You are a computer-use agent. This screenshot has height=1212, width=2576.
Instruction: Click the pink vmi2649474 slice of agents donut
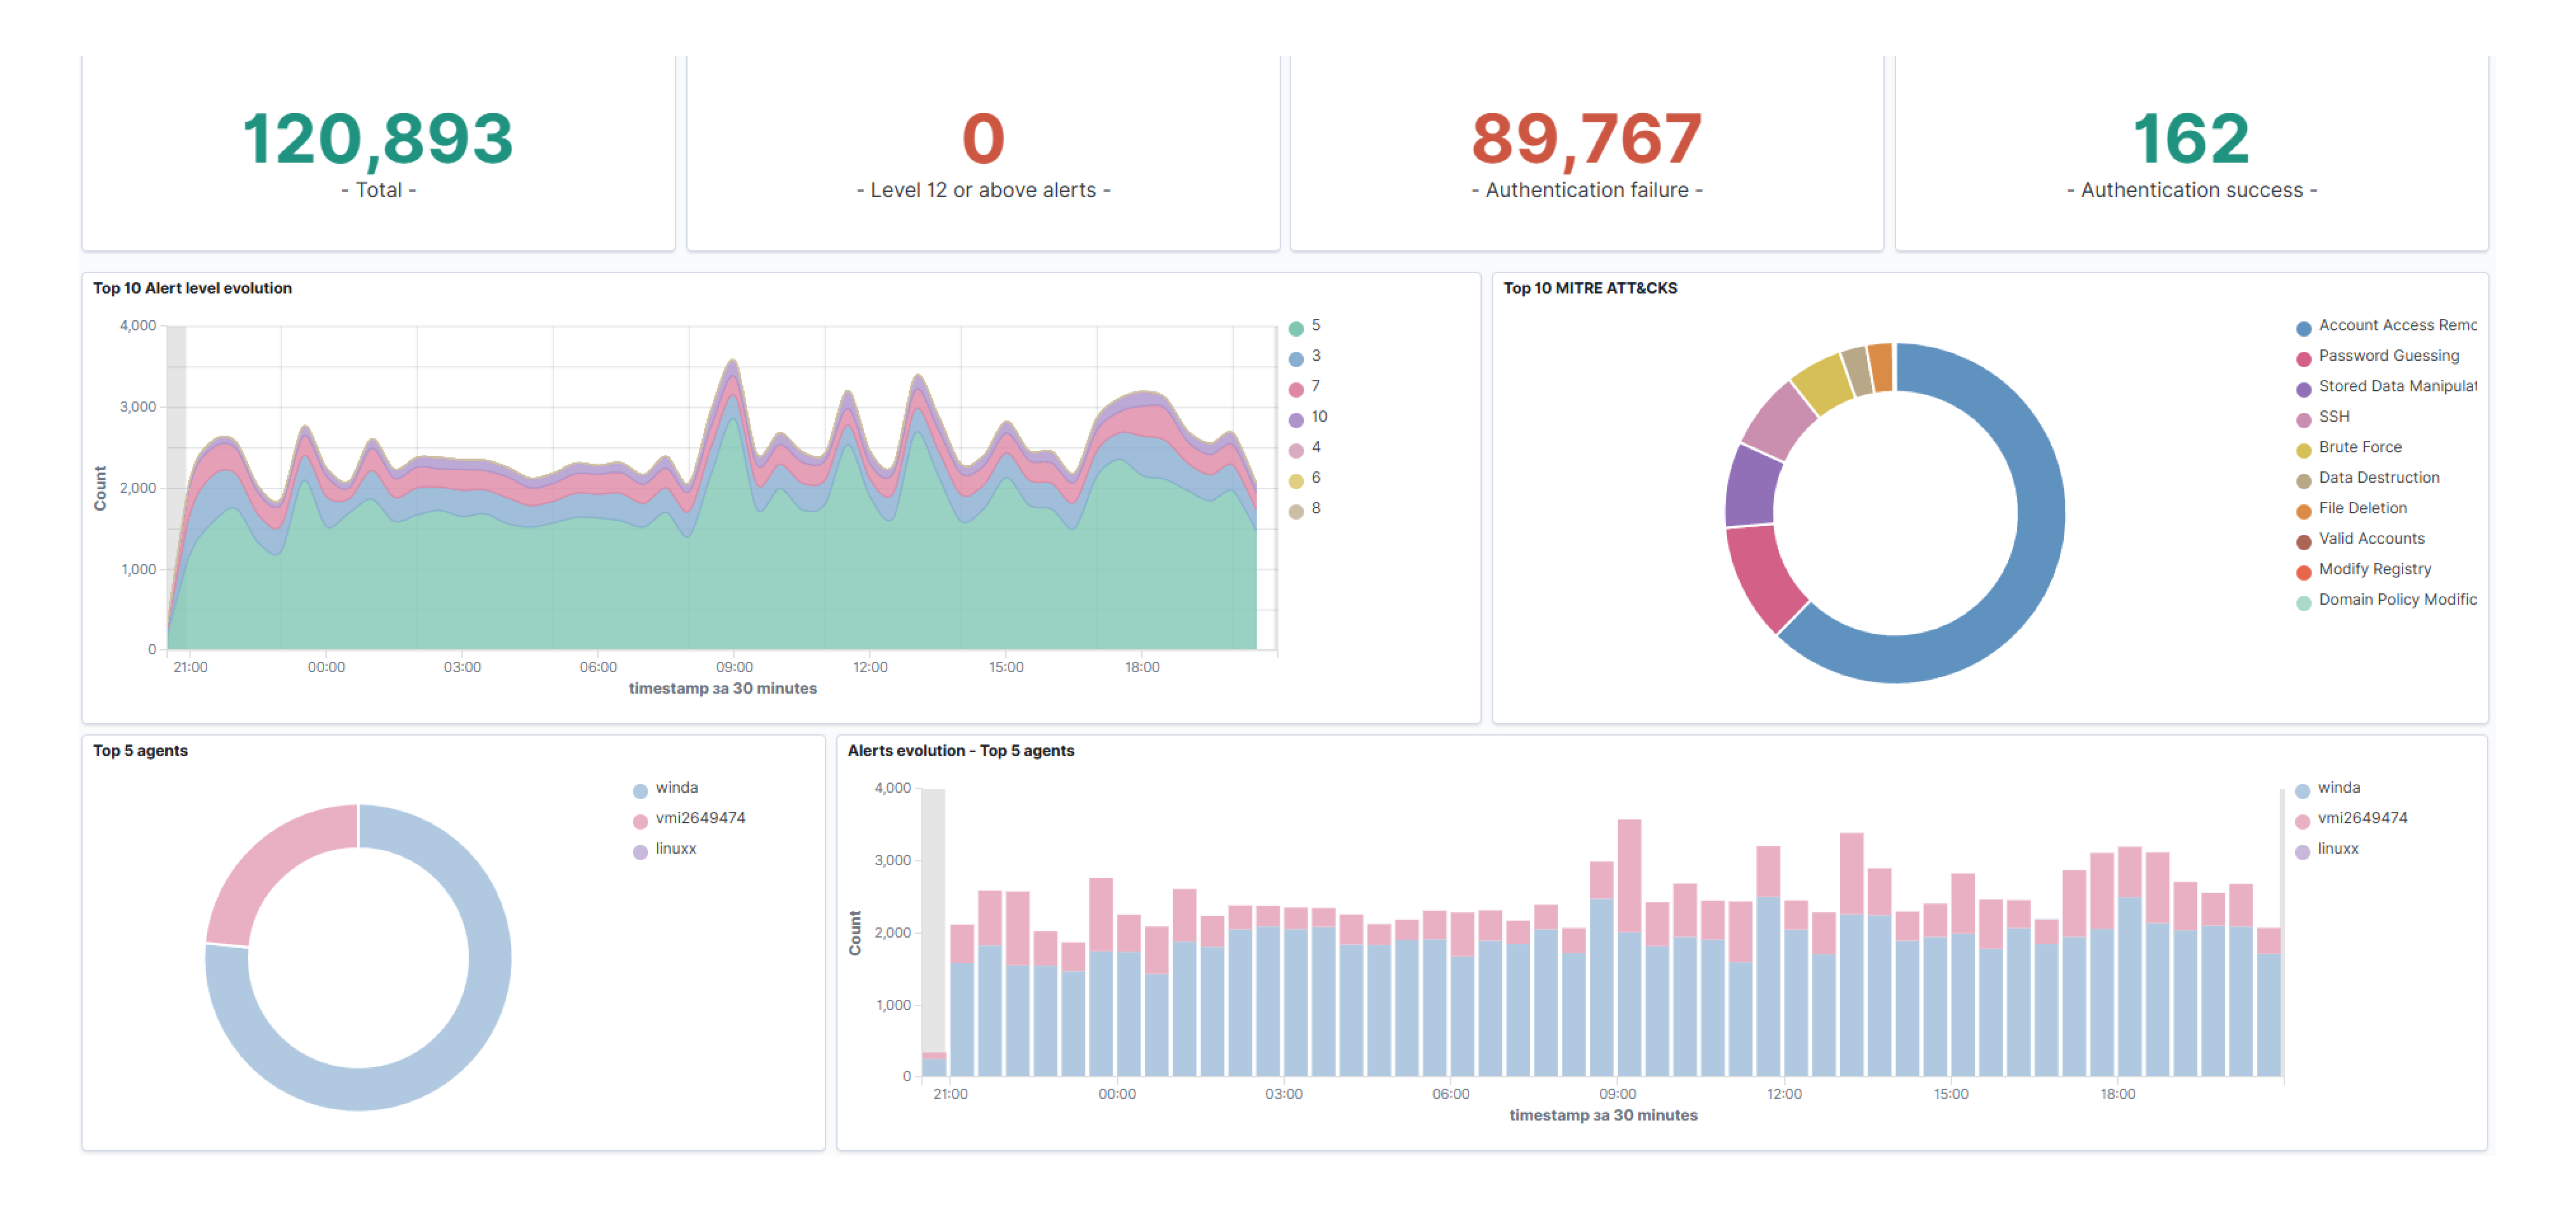coord(265,865)
